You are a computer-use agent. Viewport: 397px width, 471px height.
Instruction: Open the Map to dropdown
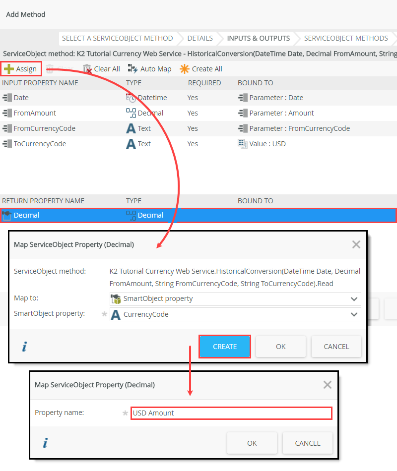235,298
